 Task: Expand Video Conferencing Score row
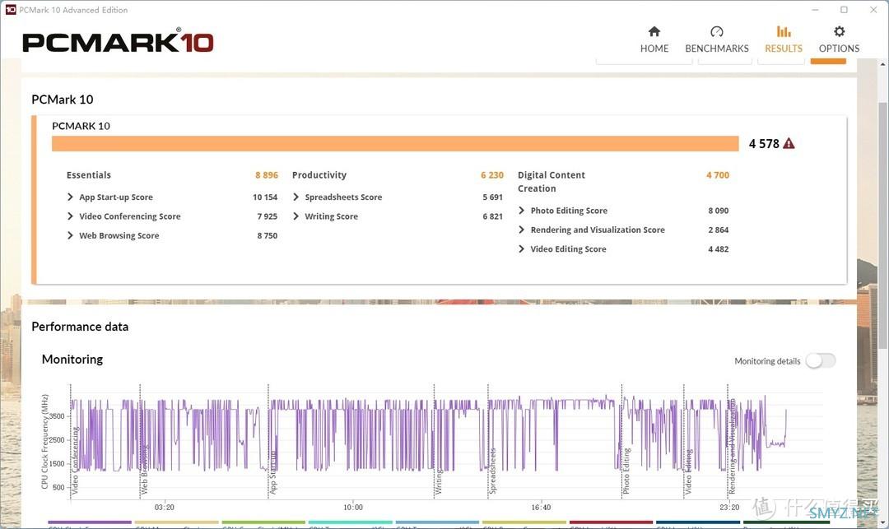[70, 216]
